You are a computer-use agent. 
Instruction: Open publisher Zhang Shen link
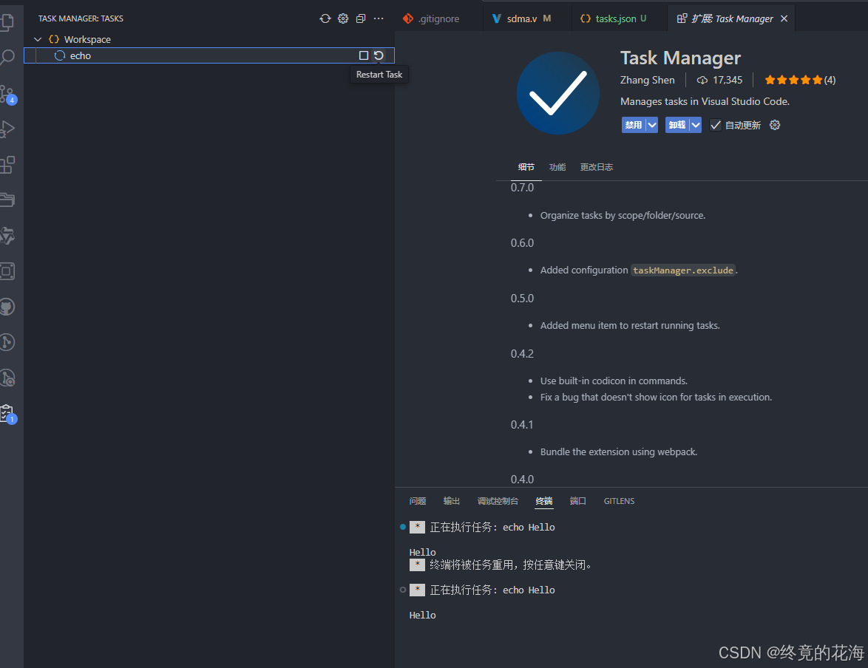(x=647, y=80)
